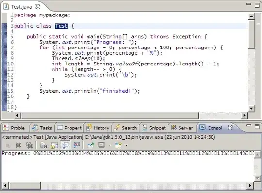Toggle show console when standard error changes

pos(76,145)
